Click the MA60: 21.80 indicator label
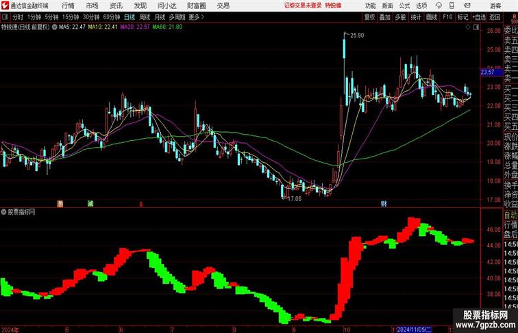Viewport: 518px width, 333px height. (x=167, y=27)
